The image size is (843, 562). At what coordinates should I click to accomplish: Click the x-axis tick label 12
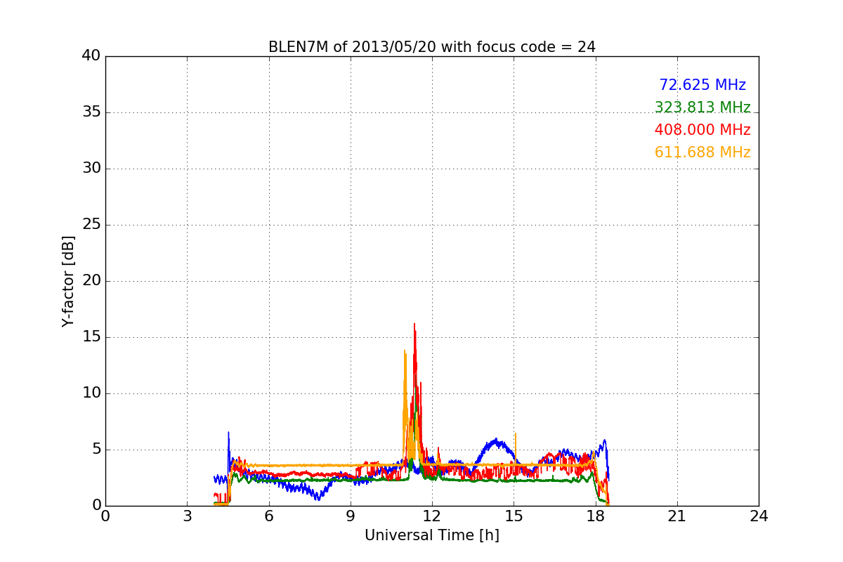432,516
